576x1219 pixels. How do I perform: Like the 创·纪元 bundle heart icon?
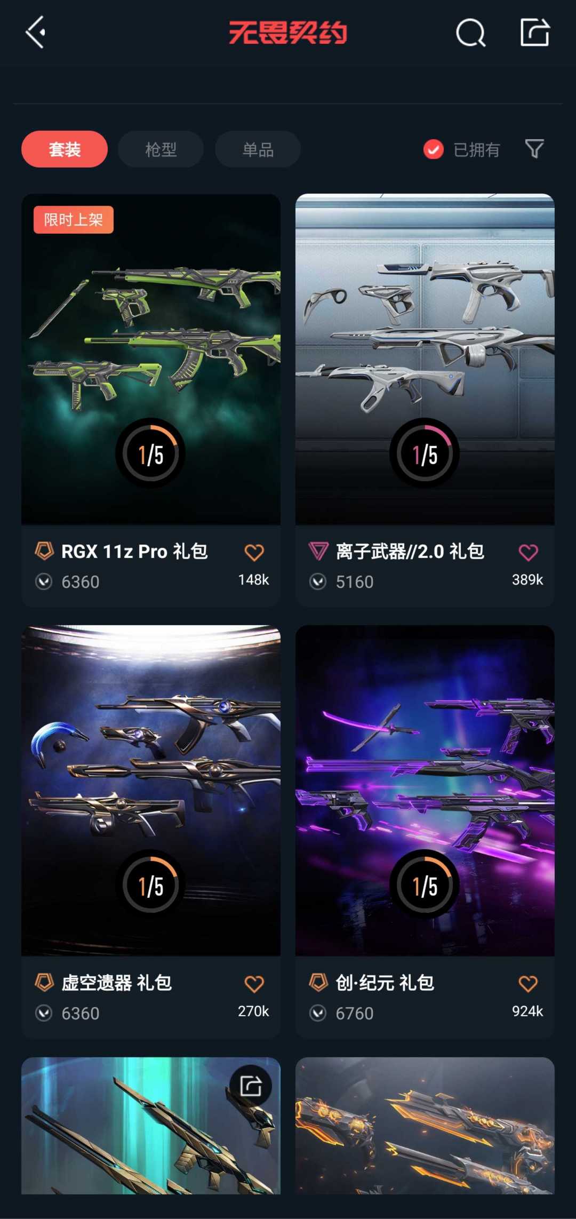(528, 984)
